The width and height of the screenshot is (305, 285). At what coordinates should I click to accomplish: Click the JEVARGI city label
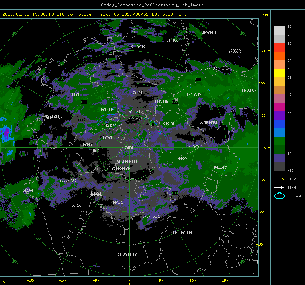(x=209, y=33)
